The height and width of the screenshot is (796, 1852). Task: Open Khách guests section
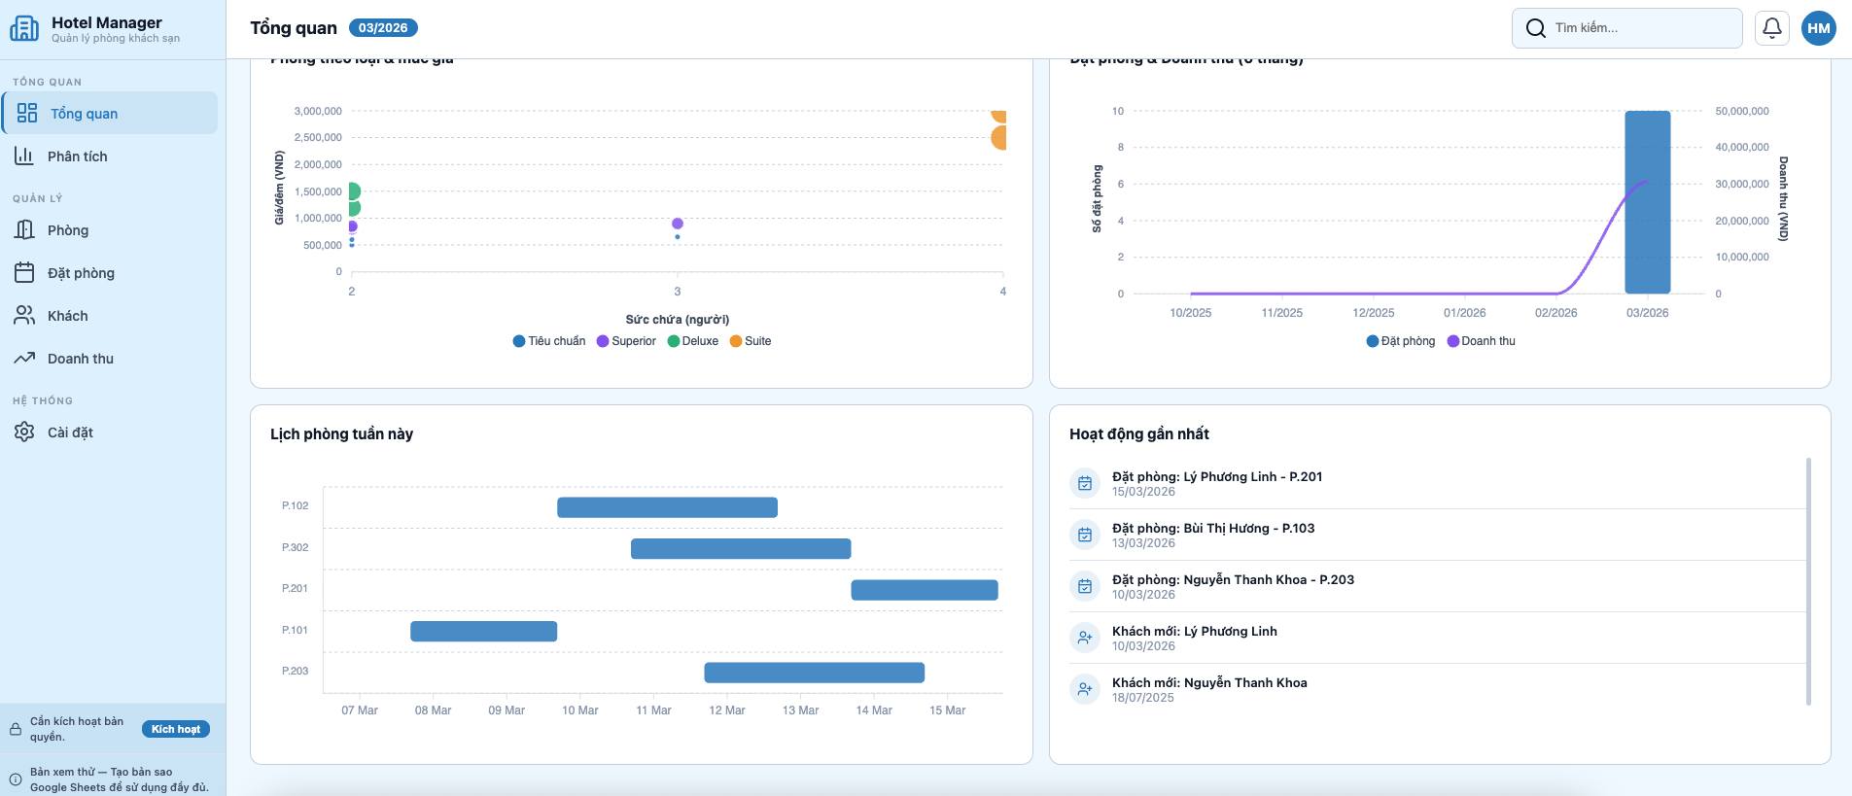pos(67,316)
